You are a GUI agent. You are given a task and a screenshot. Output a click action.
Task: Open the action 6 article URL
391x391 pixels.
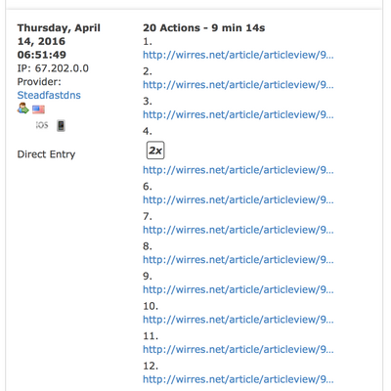pos(239,199)
